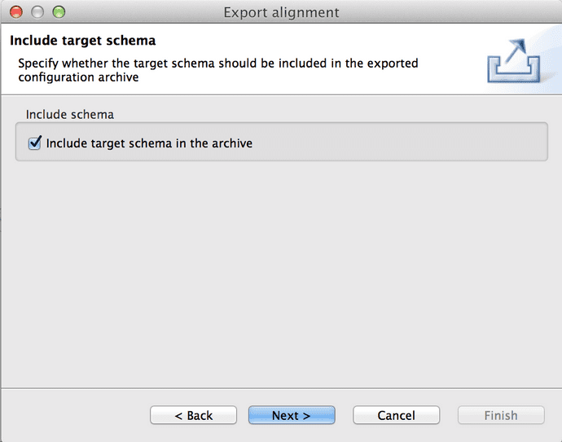Cancel the export alignment wizard
Image resolution: width=562 pixels, height=442 pixels.
click(x=396, y=415)
